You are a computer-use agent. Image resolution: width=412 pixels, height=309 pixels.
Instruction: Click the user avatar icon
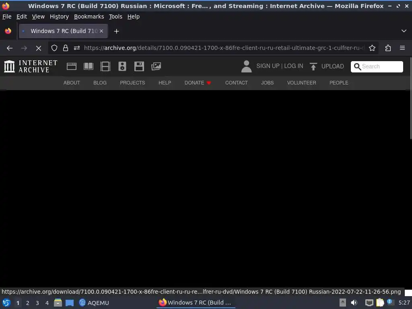(x=246, y=66)
